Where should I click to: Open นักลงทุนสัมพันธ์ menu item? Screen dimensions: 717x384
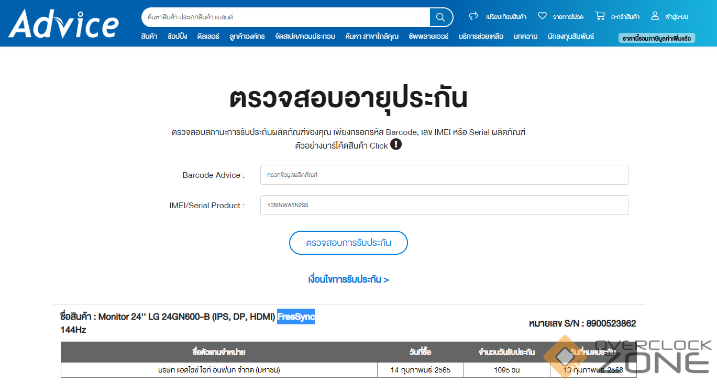[x=571, y=37]
